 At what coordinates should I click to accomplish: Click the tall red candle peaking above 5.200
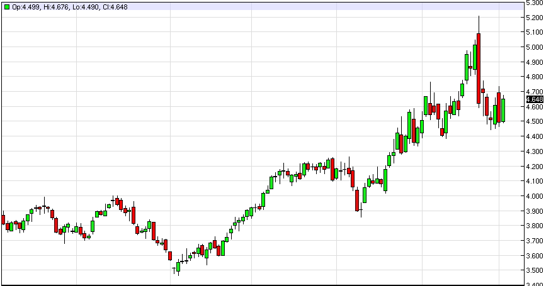pos(479,69)
